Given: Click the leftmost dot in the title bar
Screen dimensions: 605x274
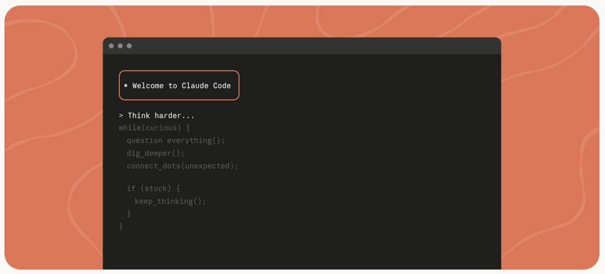Looking at the screenshot, I should pos(111,46).
